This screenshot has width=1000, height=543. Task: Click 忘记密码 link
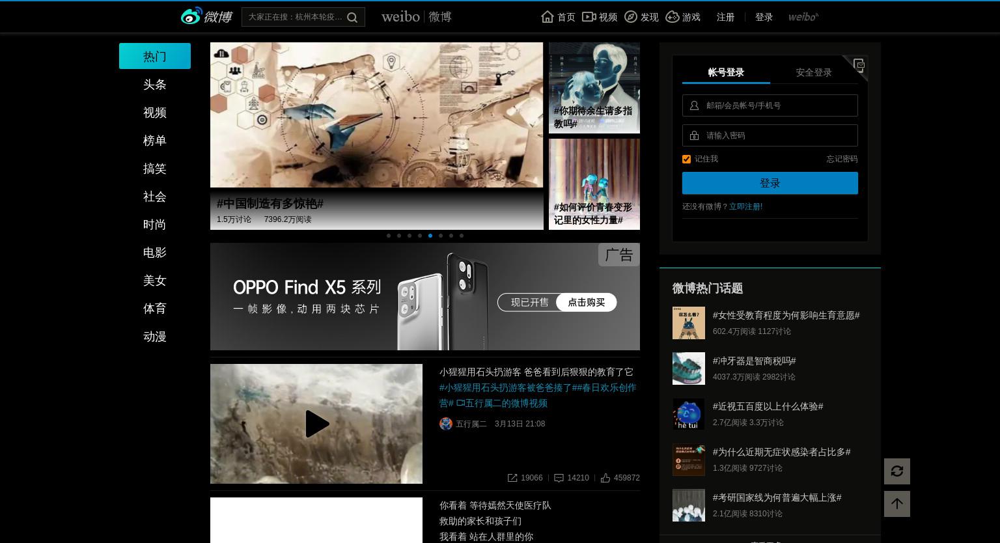pos(842,159)
